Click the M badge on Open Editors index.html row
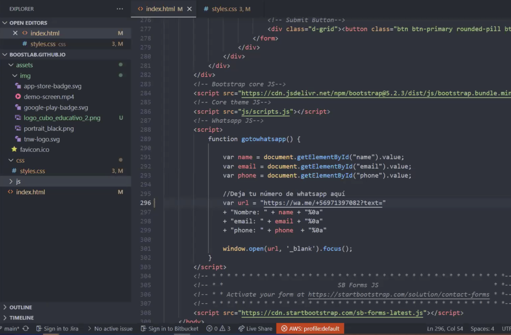 click(x=120, y=33)
